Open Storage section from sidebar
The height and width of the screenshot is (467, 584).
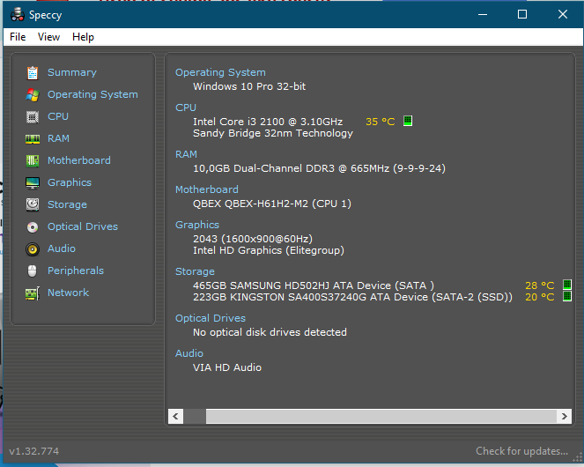[67, 204]
